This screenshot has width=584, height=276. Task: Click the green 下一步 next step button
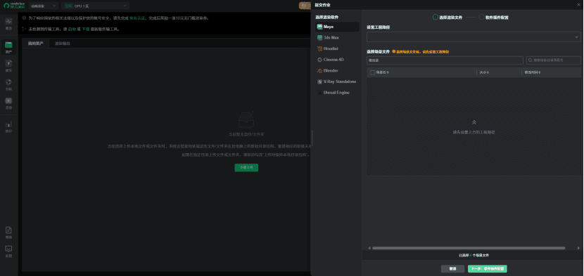click(x=487, y=268)
